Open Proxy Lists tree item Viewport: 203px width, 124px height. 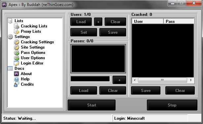coord(31,31)
